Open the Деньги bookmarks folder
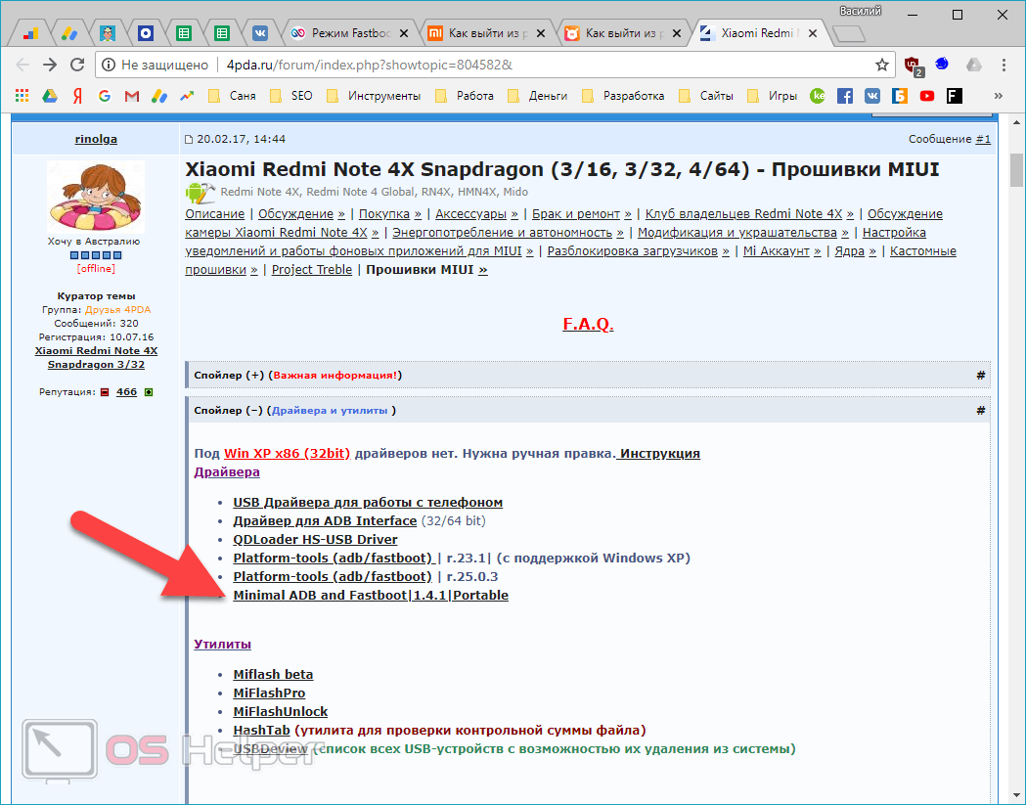The height and width of the screenshot is (805, 1026). tap(537, 96)
